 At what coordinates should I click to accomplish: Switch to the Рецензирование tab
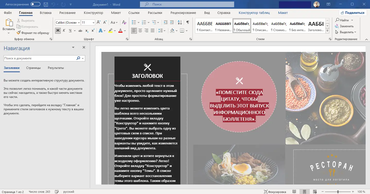point(183,13)
